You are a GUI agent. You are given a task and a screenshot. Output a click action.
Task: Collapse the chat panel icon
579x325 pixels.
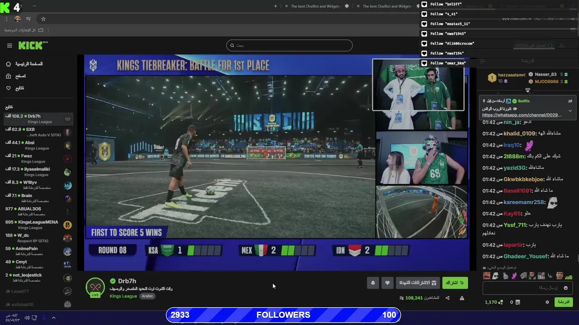point(482,60)
